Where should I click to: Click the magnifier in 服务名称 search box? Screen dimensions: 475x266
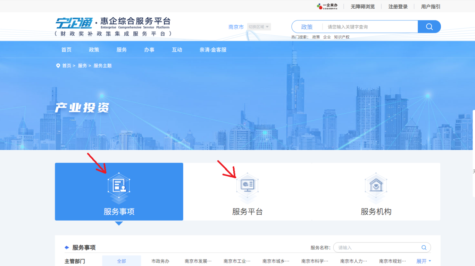pos(424,248)
